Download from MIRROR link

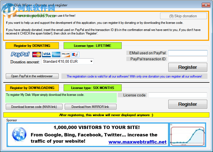point(90,107)
